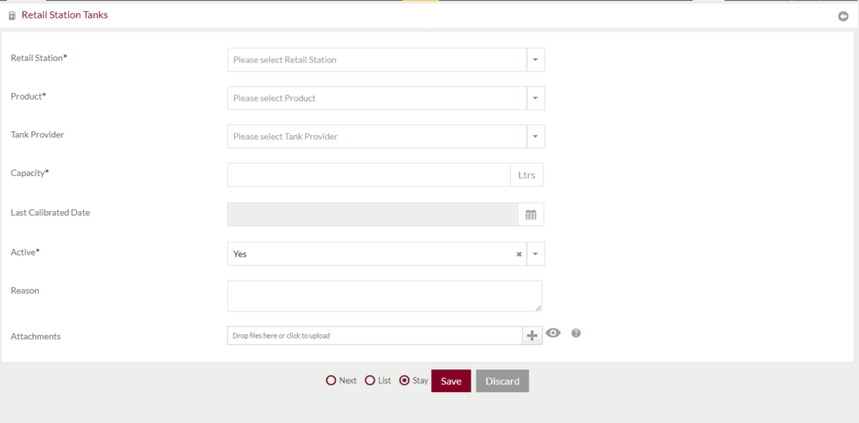The width and height of the screenshot is (859, 423).
Task: Click the Retail Station Tanks page title
Action: tap(65, 15)
